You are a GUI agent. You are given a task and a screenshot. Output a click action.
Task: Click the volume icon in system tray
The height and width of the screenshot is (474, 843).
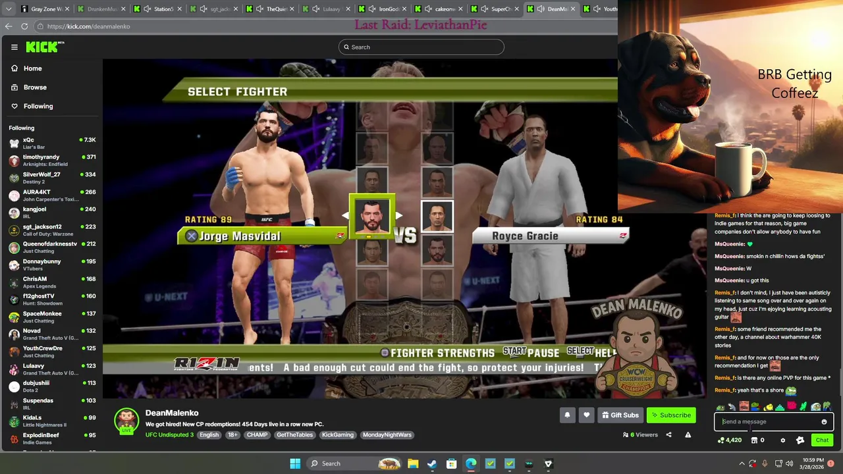[x=790, y=463]
